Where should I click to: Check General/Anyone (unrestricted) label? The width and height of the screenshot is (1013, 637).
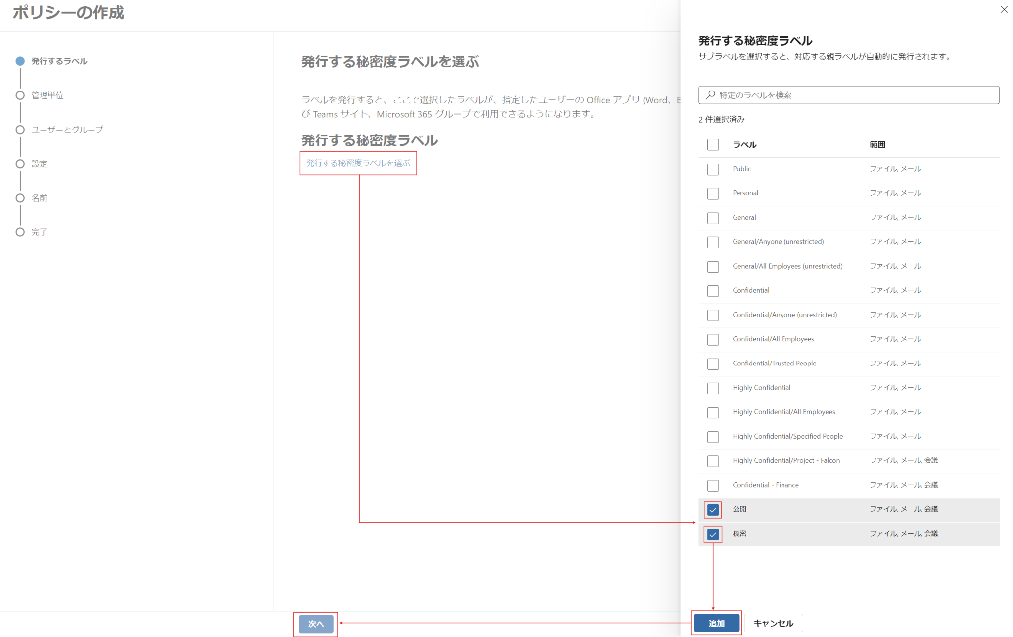pos(713,242)
